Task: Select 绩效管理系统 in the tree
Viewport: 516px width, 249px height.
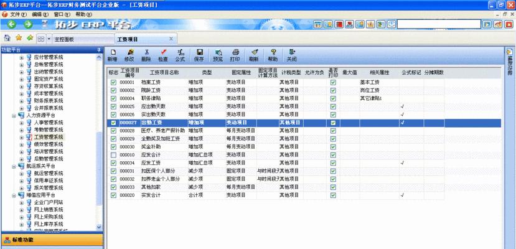Action: [x=49, y=144]
